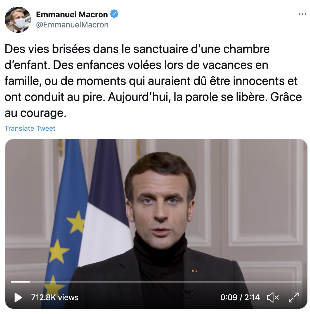310x314 pixels.
Task: Click the 0:09 / 2:14 time indicator
Action: click(240, 297)
